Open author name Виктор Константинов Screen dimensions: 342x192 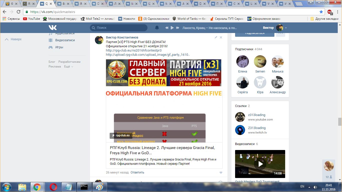click(x=122, y=37)
